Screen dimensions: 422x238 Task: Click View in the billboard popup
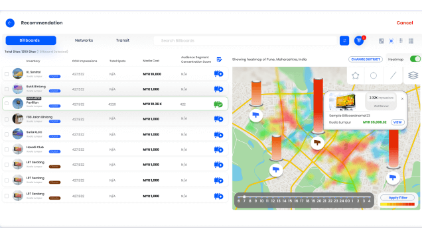coord(397,122)
